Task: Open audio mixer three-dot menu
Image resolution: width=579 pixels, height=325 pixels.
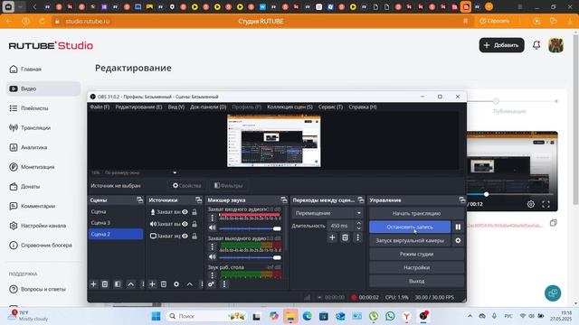Action: pos(224,284)
